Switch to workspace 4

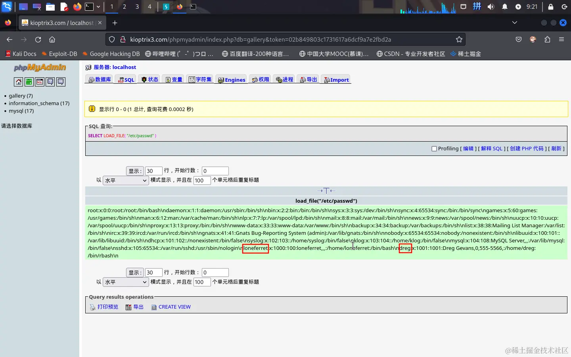coord(149,7)
